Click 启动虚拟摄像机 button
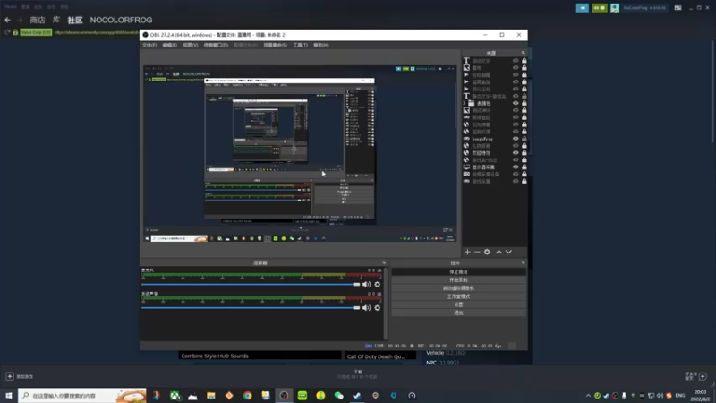This screenshot has width=716, height=403. 458,288
